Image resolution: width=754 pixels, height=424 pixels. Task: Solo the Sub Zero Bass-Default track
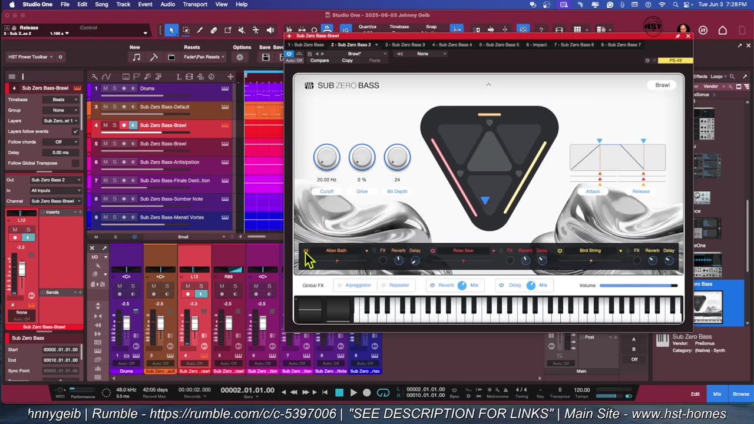[x=114, y=107]
